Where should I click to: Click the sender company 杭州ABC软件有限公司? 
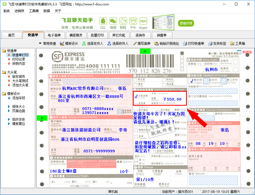[x=83, y=88]
